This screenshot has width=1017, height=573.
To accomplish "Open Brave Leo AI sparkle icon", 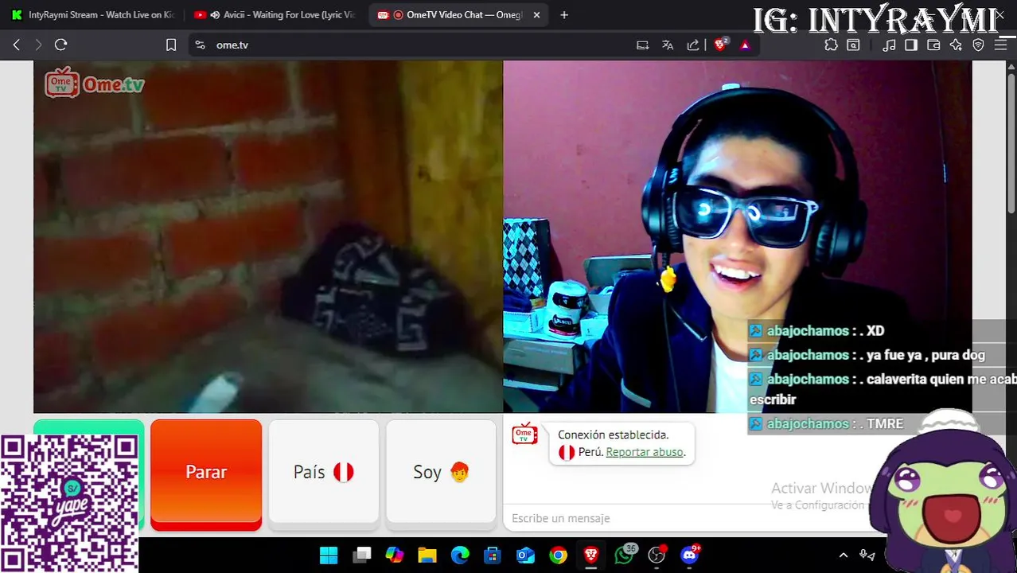I will pos(956,45).
